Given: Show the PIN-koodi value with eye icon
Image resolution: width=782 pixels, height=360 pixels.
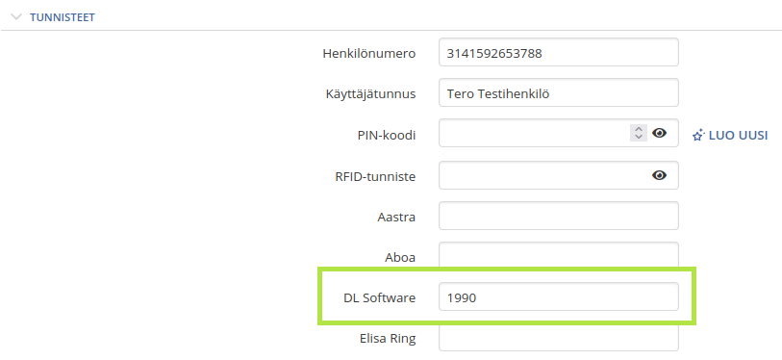Looking at the screenshot, I should coord(659,133).
